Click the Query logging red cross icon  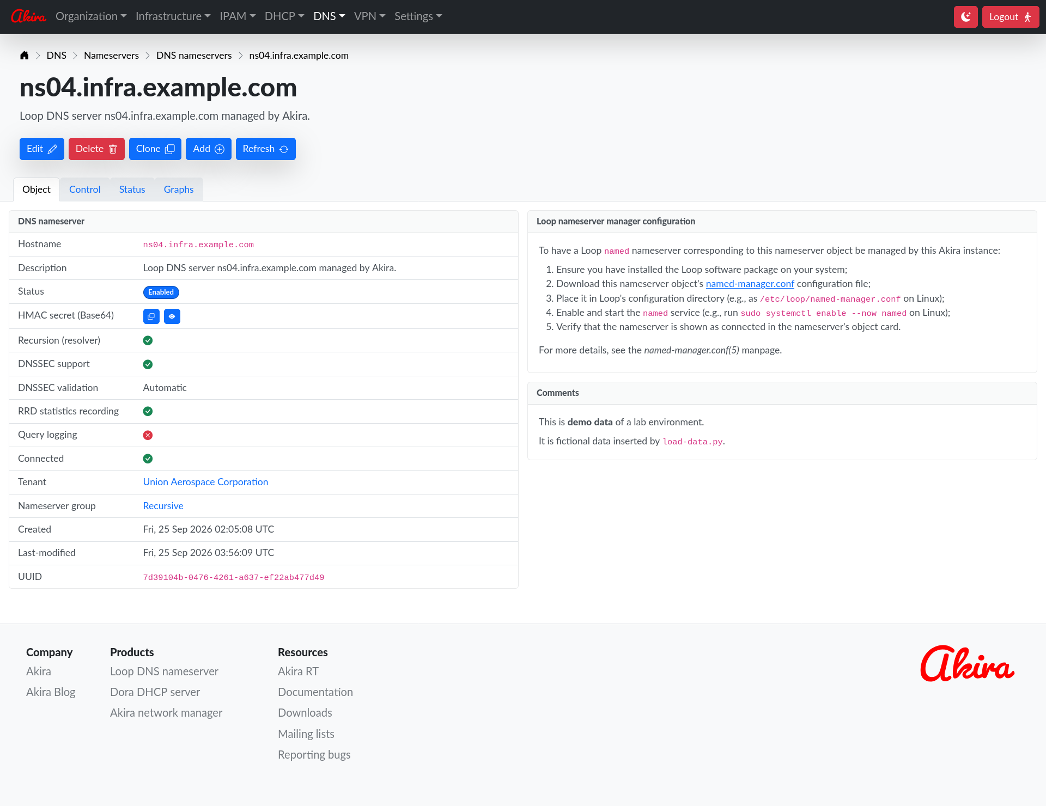point(148,435)
